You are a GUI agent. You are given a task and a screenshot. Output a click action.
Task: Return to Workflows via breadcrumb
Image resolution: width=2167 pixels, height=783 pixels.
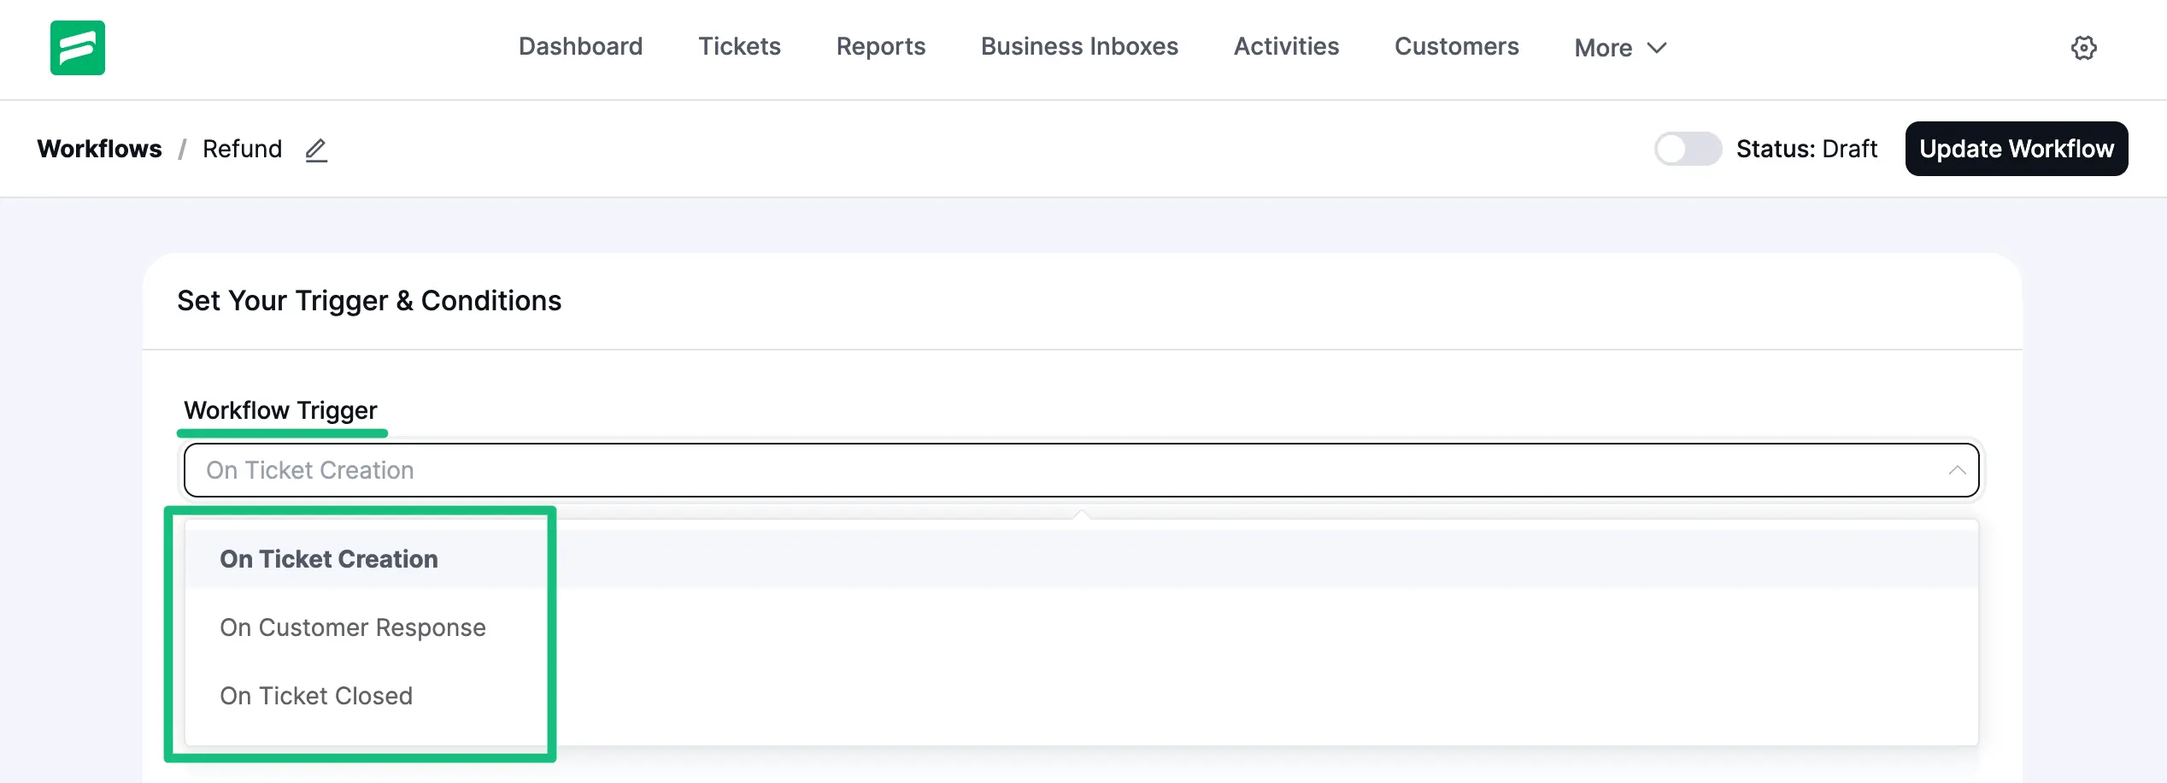point(100,149)
